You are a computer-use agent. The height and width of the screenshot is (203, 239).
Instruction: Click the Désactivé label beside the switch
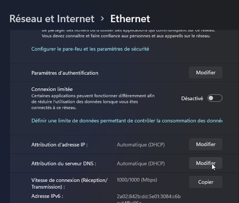[192, 98]
